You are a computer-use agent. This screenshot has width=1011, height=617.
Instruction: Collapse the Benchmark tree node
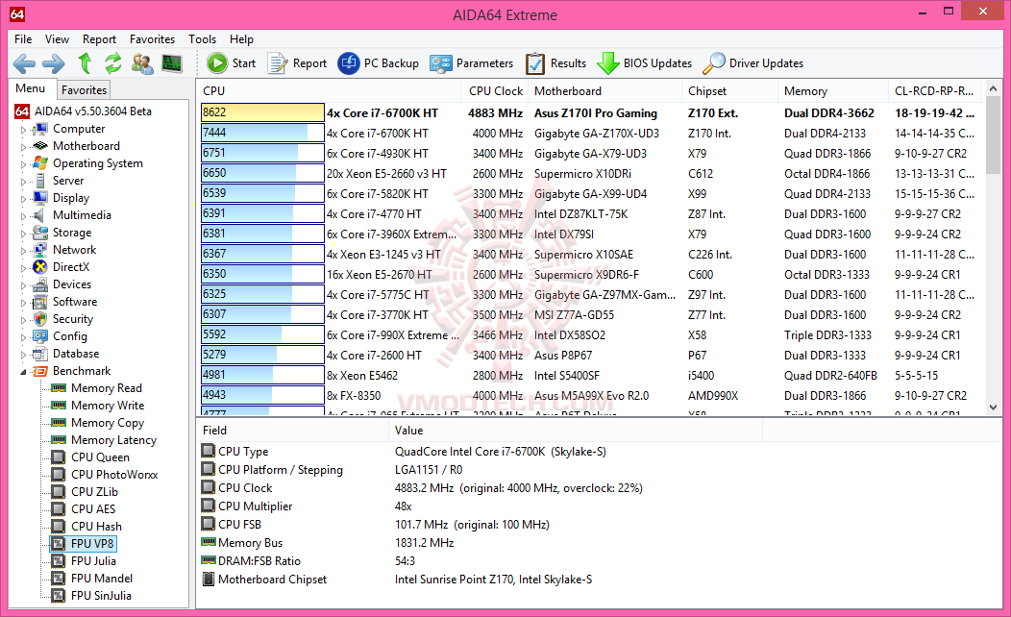[23, 372]
